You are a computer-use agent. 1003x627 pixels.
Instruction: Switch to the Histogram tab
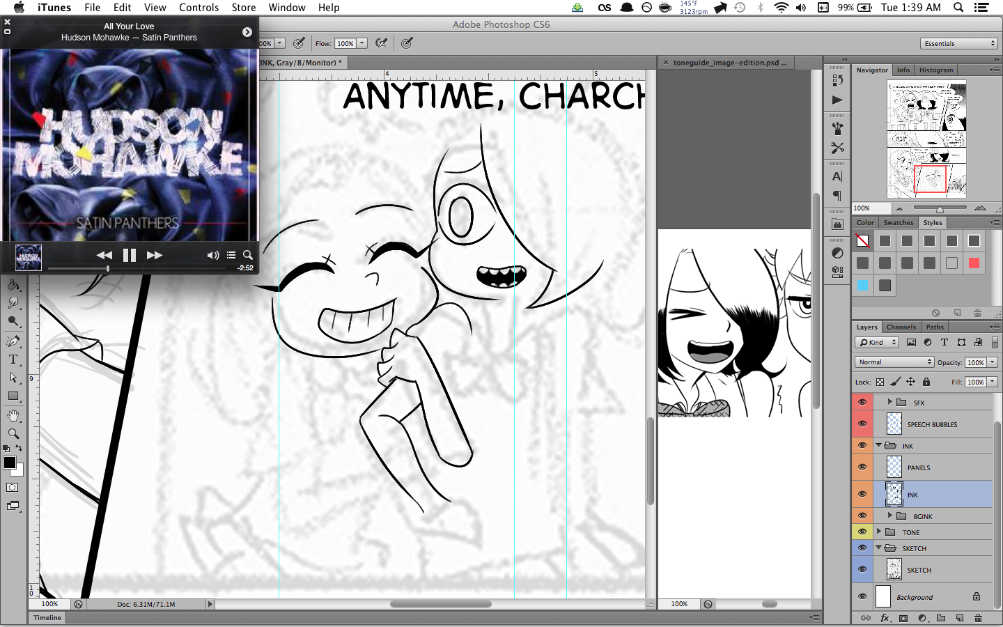coord(935,70)
